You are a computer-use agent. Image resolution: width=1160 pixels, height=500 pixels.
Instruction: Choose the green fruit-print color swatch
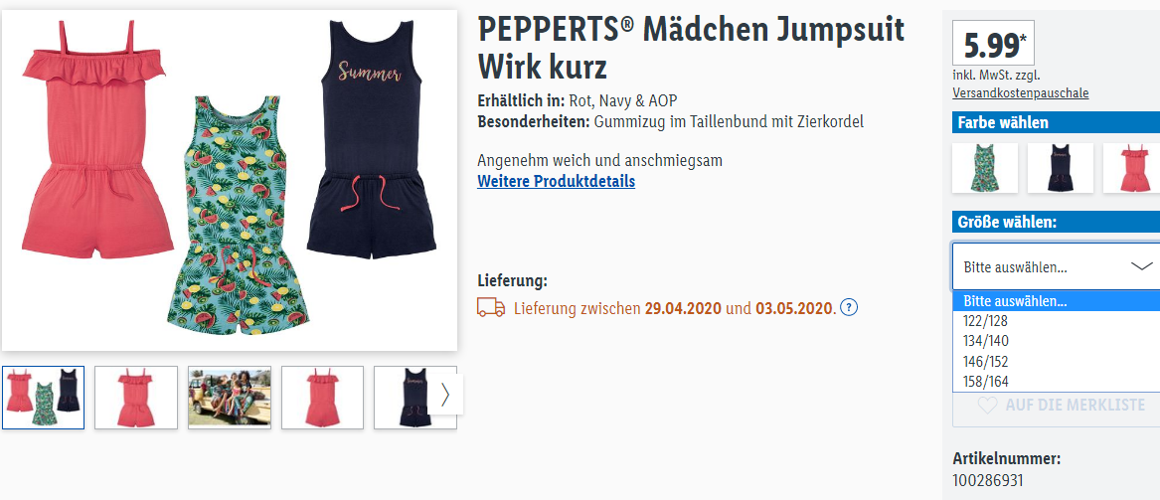tap(985, 168)
